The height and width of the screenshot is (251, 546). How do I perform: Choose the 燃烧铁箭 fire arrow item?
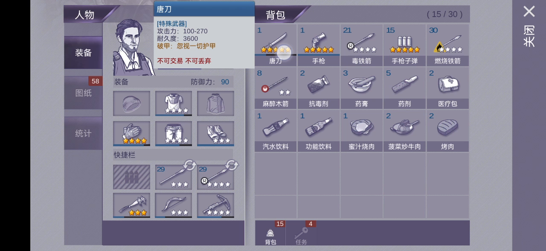pyautogui.click(x=447, y=45)
